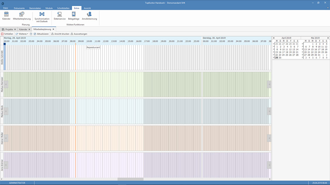This screenshot has width=330, height=185.
Task: Open the Mai 2019 month header
Action: pos(315,38)
